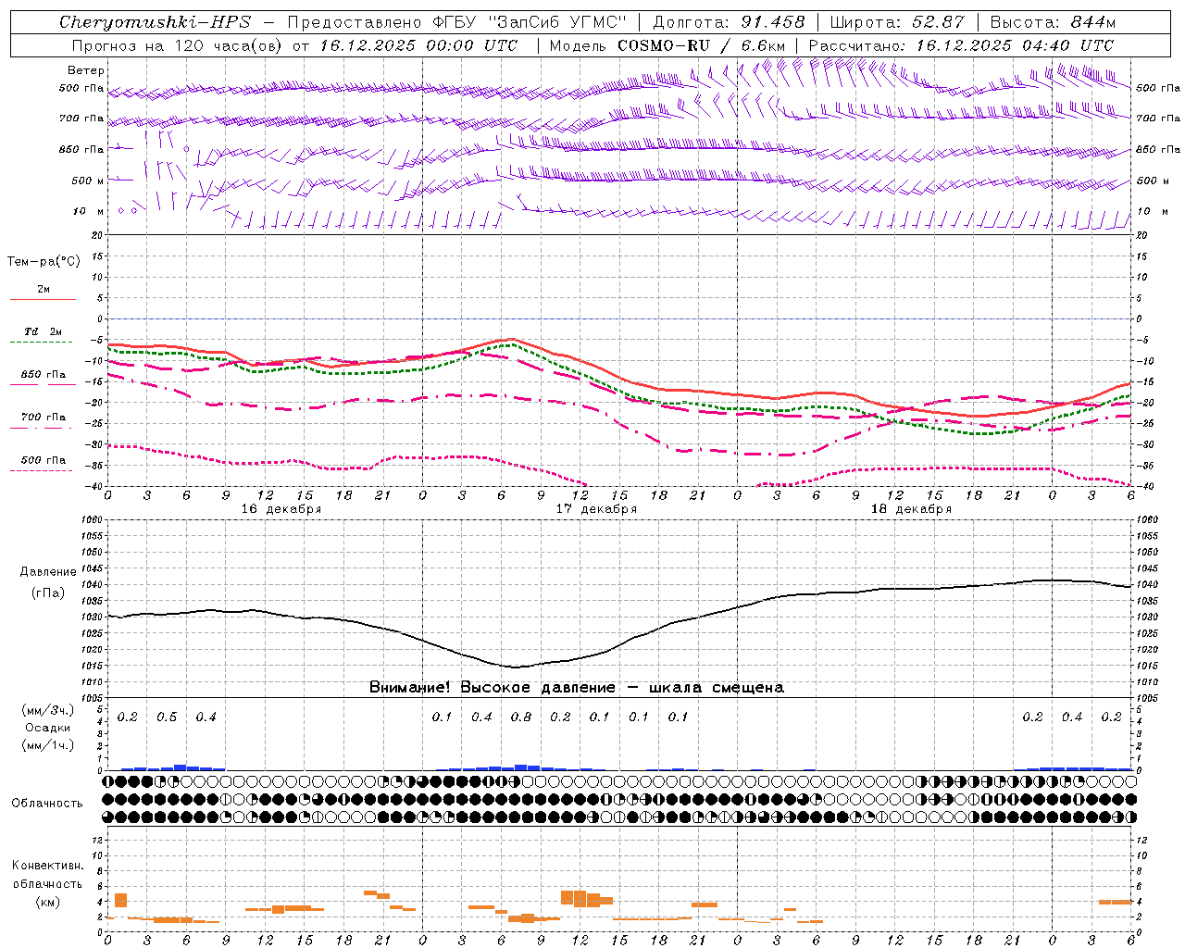Click the Тем-ра(°C) panel label
Viewport: 1185px width, 948px height.
tap(44, 262)
